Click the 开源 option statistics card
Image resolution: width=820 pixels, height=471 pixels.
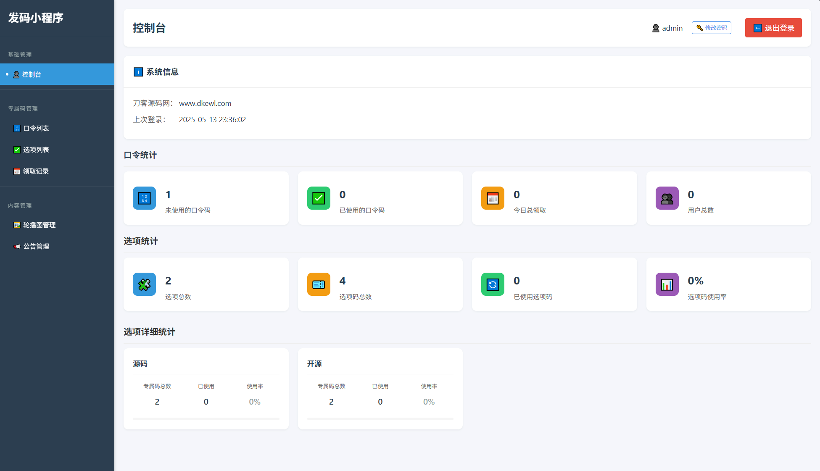(x=380, y=388)
